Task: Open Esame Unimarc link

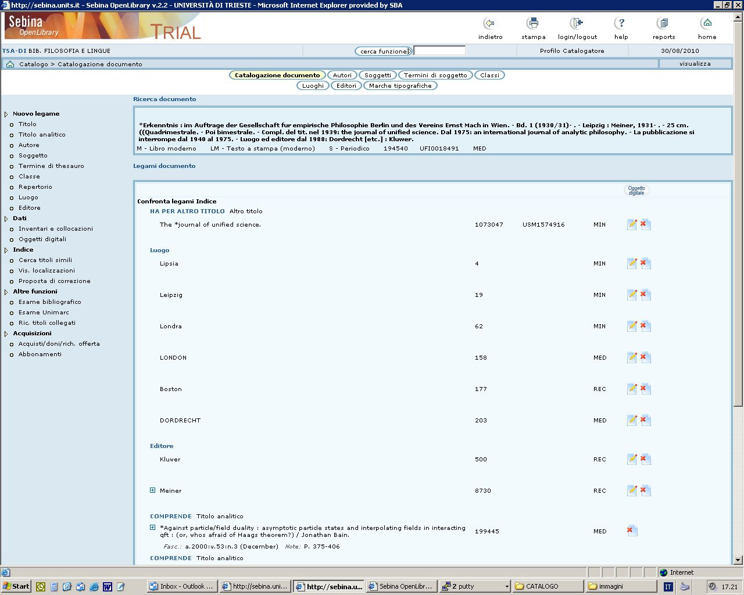Action: pos(44,312)
